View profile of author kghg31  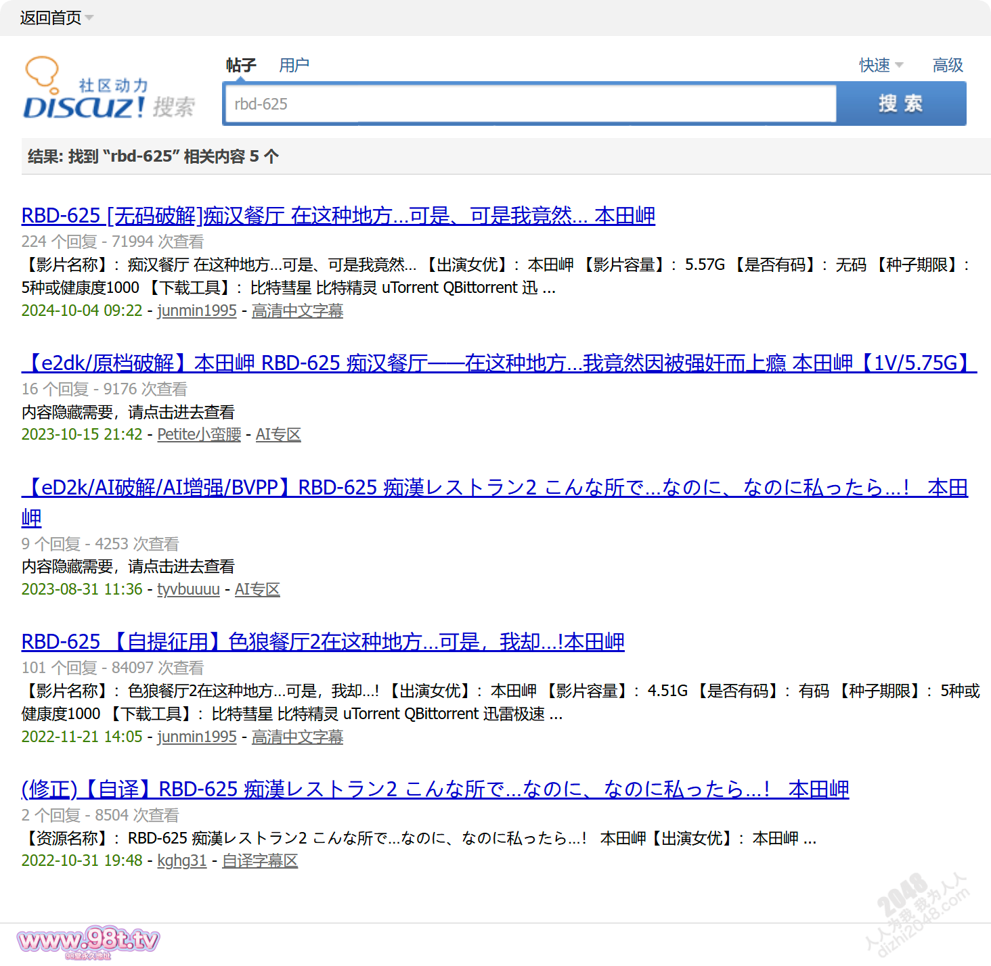pyautogui.click(x=181, y=860)
